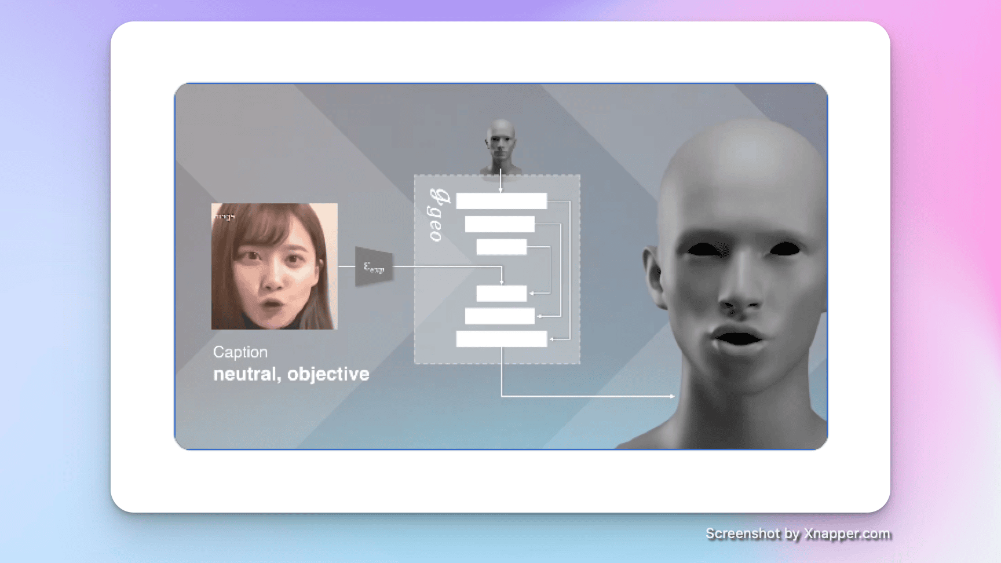
Task: Click the small template head model
Action: (500, 145)
